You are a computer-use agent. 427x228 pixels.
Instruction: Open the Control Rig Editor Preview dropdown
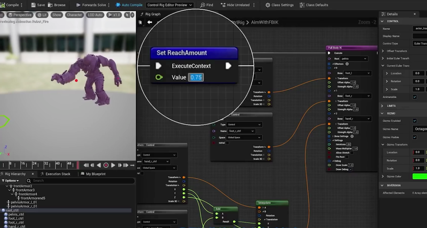click(169, 5)
